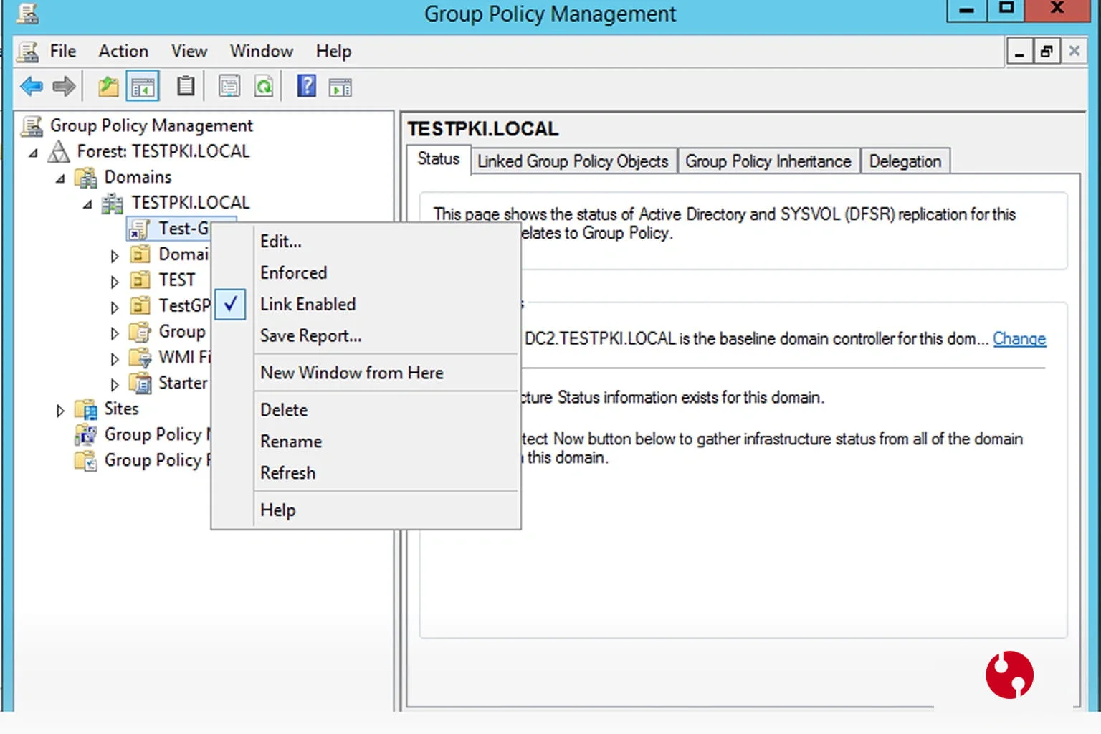This screenshot has width=1101, height=734.
Task: Select the WMI Filters folder icon
Action: pyautogui.click(x=140, y=357)
